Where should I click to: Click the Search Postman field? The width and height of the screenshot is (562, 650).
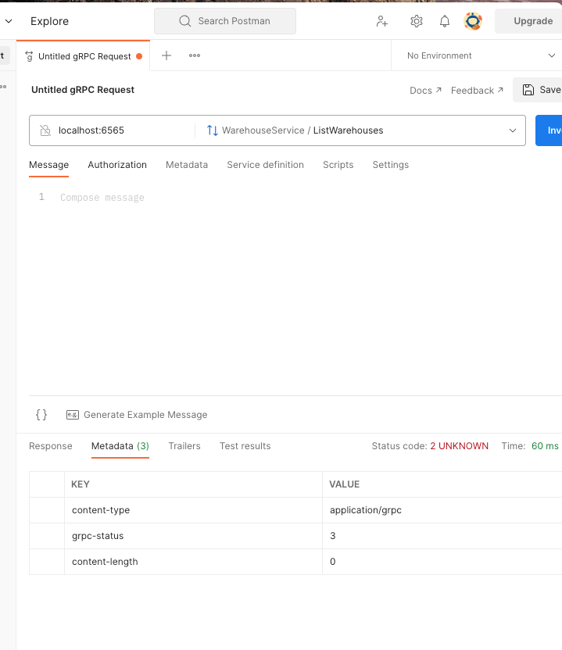225,21
